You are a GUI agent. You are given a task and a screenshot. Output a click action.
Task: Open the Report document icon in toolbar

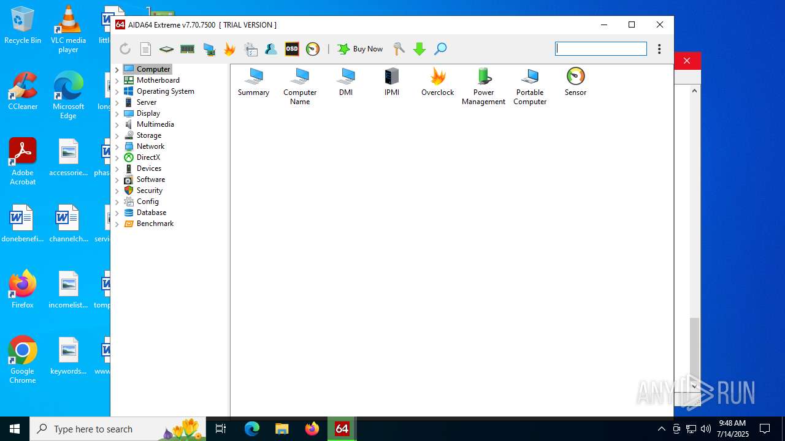pyautogui.click(x=146, y=49)
